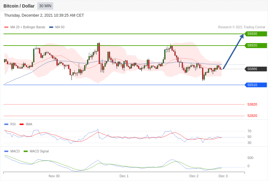Image resolution: width=268 pixels, height=181 pixels.
Task: Click the 55510 blue pivot price tag
Action: tap(256, 85)
